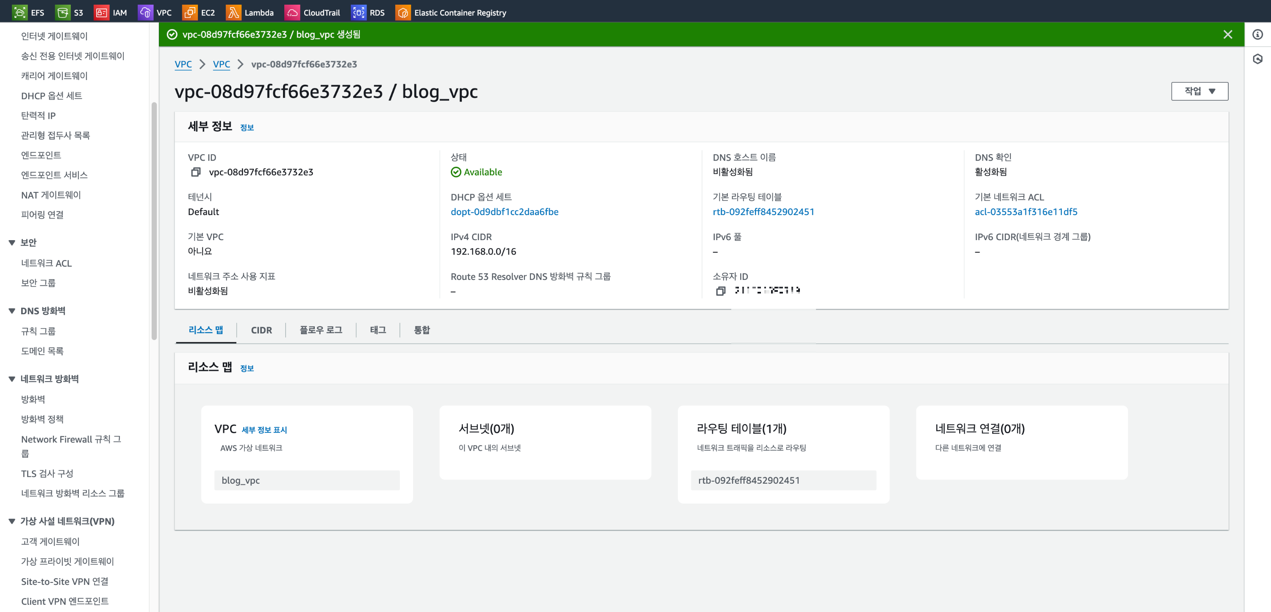Image resolution: width=1271 pixels, height=612 pixels.
Task: Collapse the 네트워크 방화벽 sidebar section
Action: 12,379
